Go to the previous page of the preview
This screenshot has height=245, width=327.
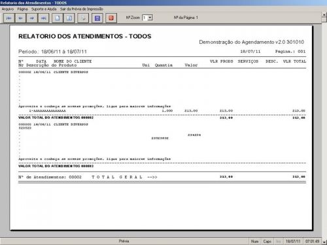tap(20, 18)
